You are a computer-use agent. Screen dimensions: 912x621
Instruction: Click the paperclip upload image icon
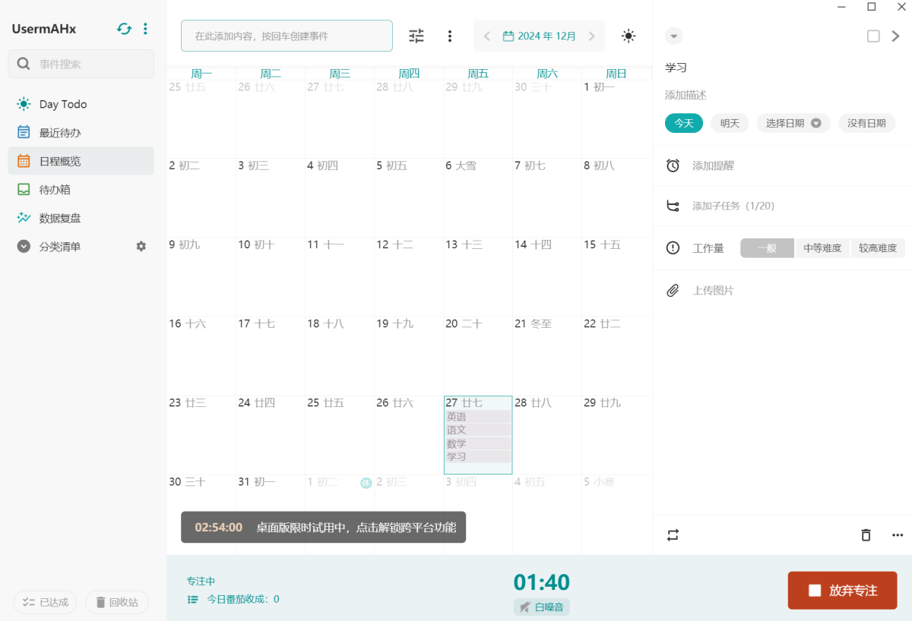673,291
